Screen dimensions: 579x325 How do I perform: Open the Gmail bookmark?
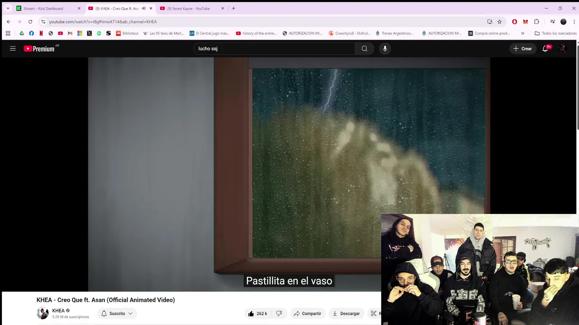point(70,33)
